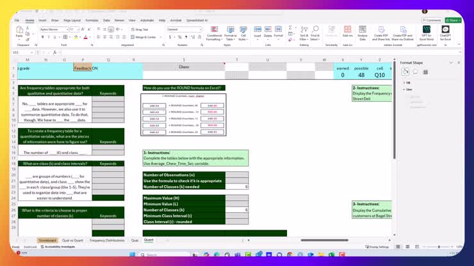The height and width of the screenshot is (266, 474).
Task: Click the Add-ins icon
Action: [348, 32]
